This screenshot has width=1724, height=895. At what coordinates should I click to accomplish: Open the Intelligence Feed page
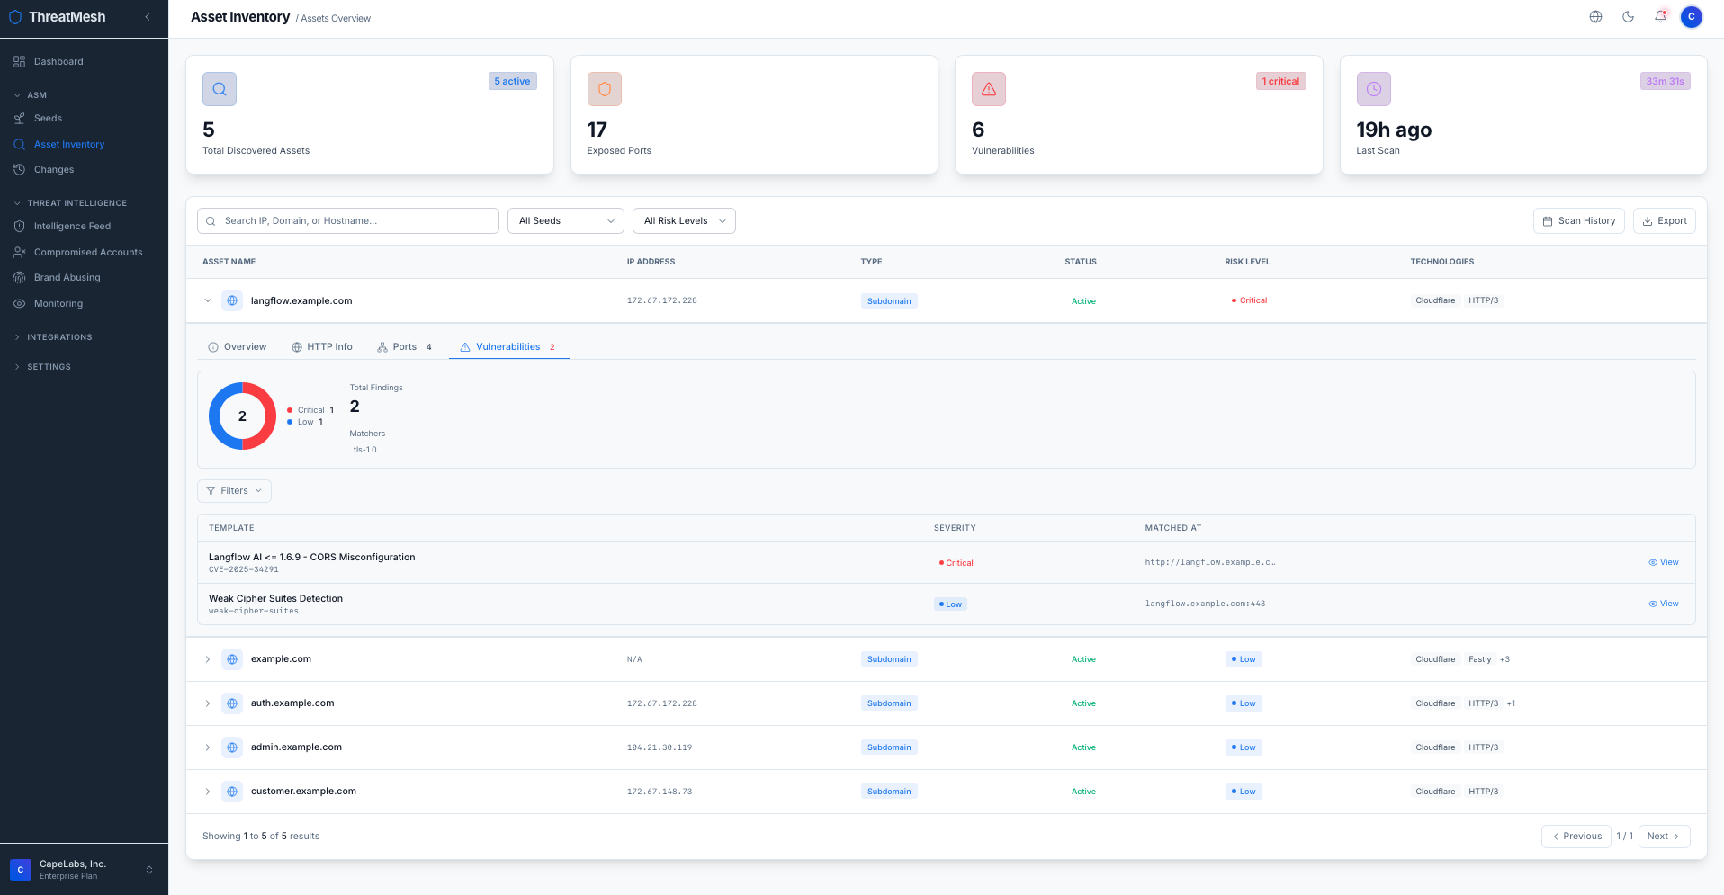coord(72,226)
